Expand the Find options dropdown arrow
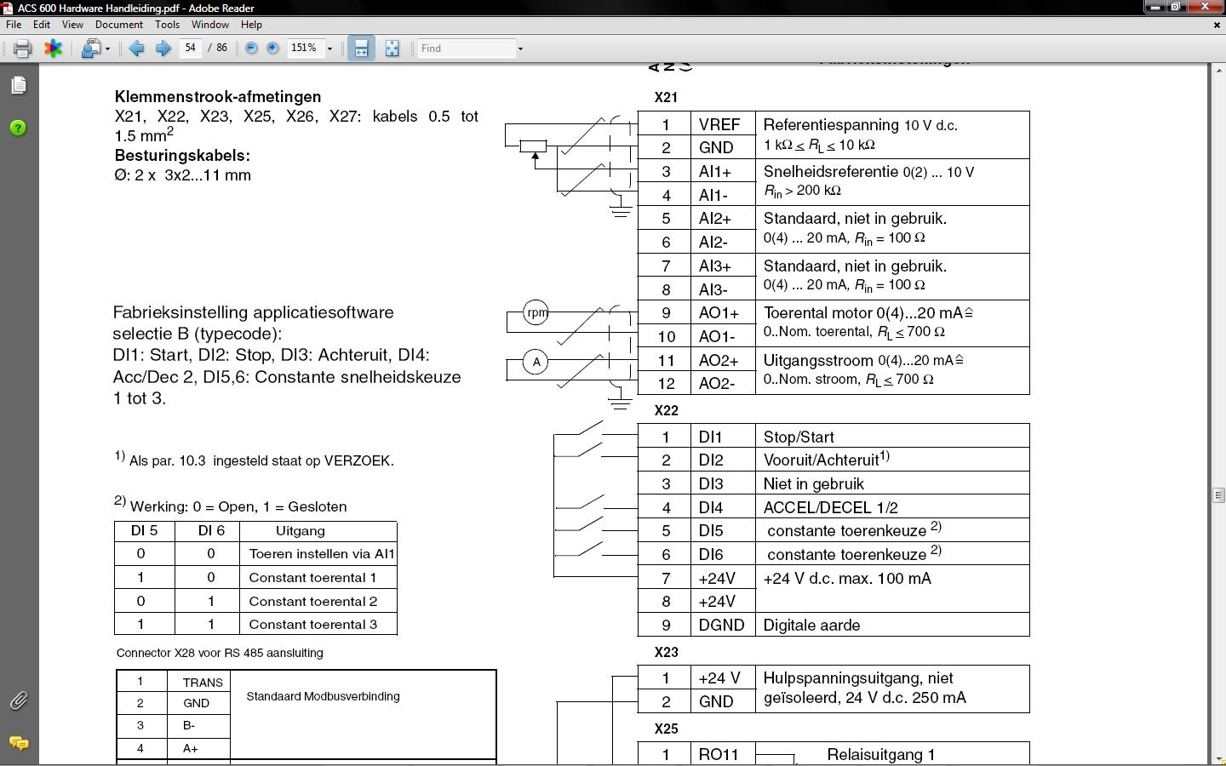Viewport: 1226px width, 766px height. (520, 49)
